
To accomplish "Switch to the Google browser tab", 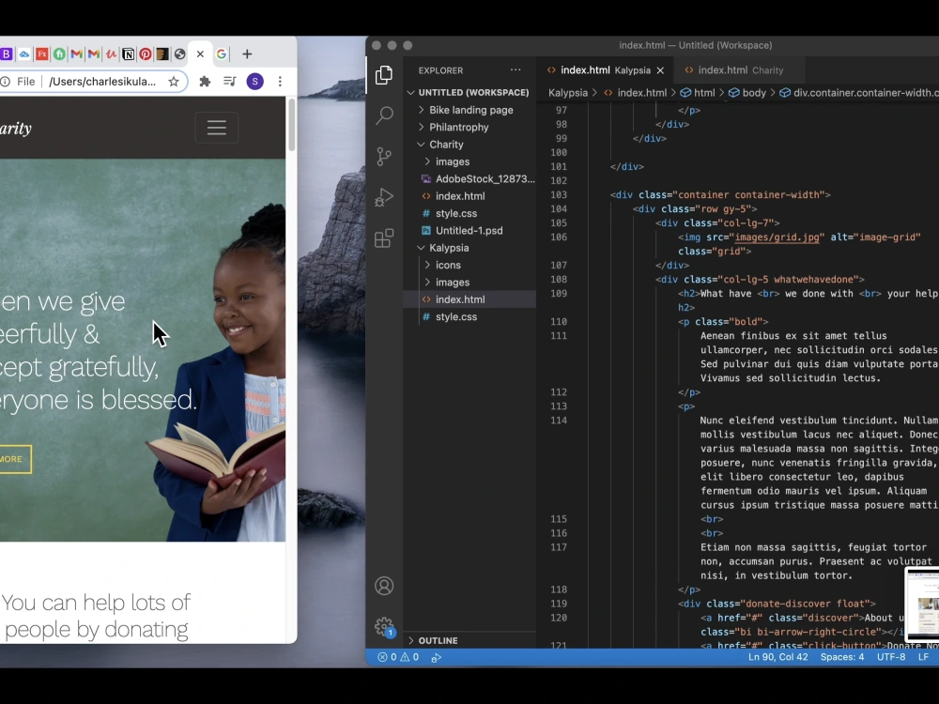I will [x=221, y=54].
